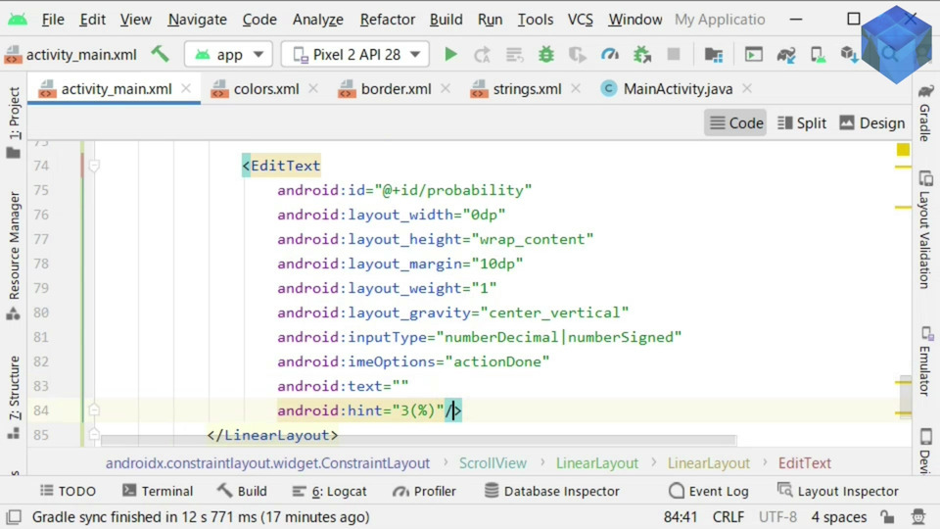Open the Logcat tool window
The image size is (940, 529).
coord(329,491)
